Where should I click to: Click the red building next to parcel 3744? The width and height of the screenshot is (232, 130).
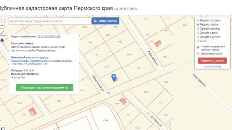pos(123,101)
